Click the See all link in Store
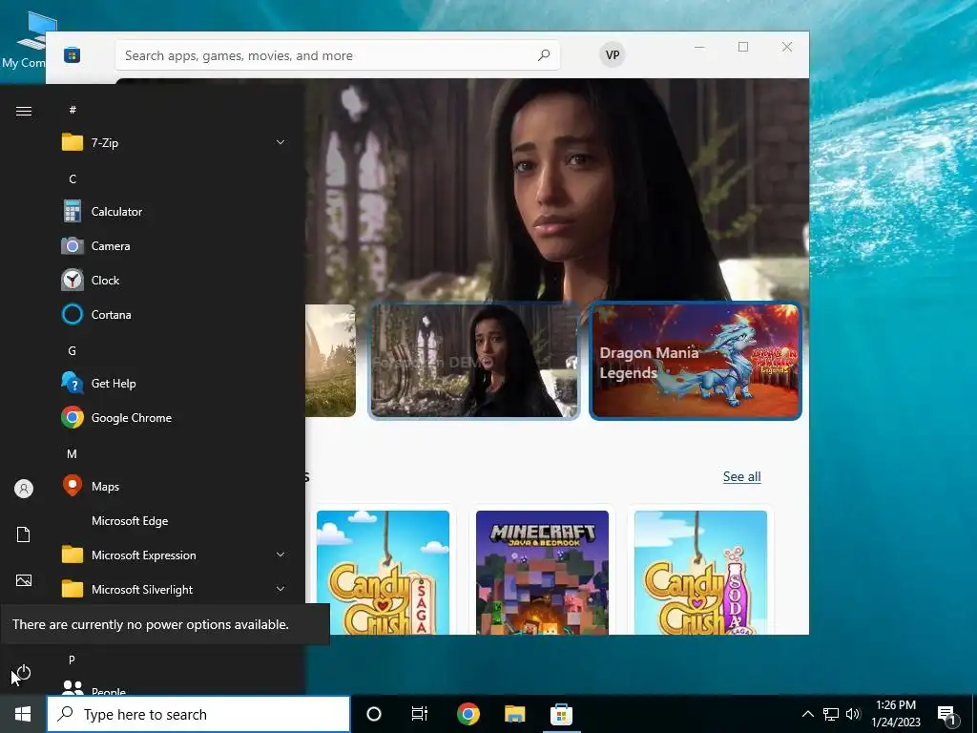The image size is (977, 733). coord(741,477)
